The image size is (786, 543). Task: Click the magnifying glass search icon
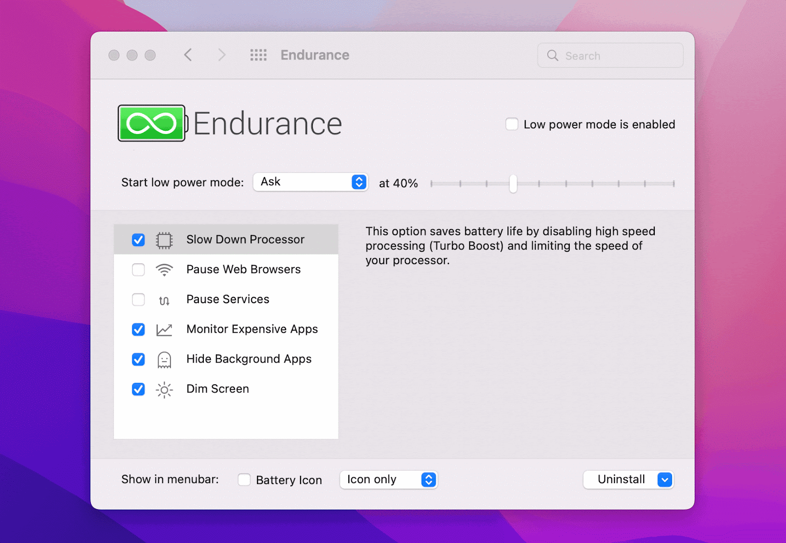tap(553, 56)
